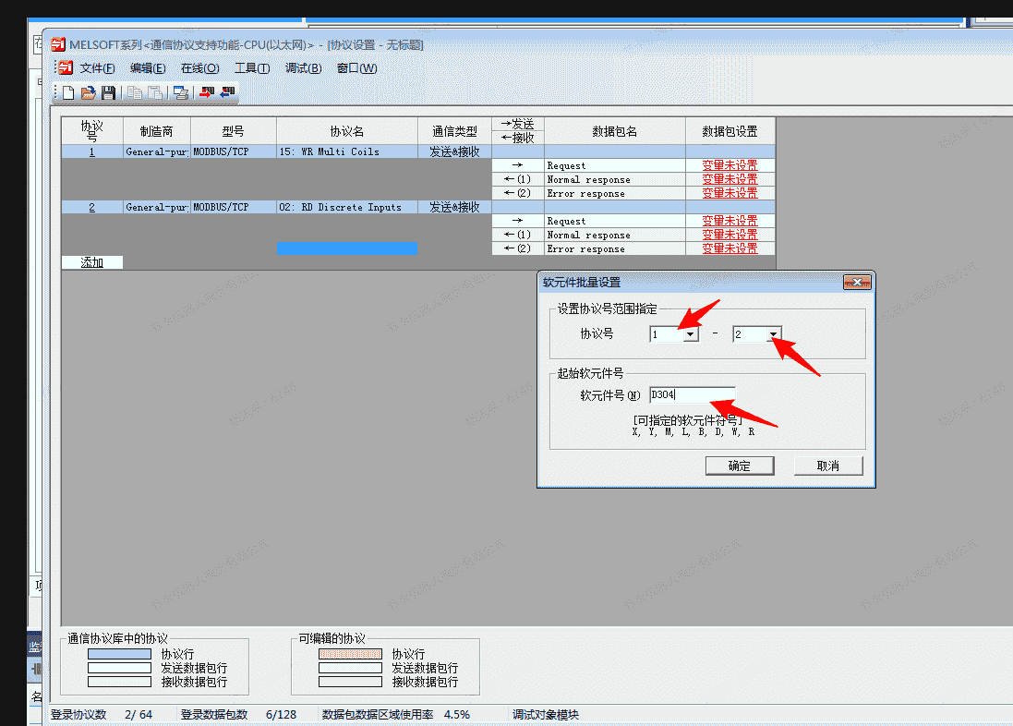1013x726 pixels.
Task: Click the 添加 link to add protocol
Action: tap(91, 262)
